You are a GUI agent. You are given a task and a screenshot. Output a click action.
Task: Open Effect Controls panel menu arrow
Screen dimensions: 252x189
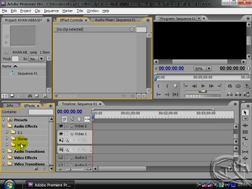click(148, 20)
